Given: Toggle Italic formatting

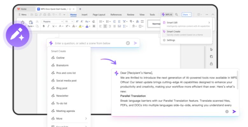Looking at the screenshot, I should tap(48, 26).
